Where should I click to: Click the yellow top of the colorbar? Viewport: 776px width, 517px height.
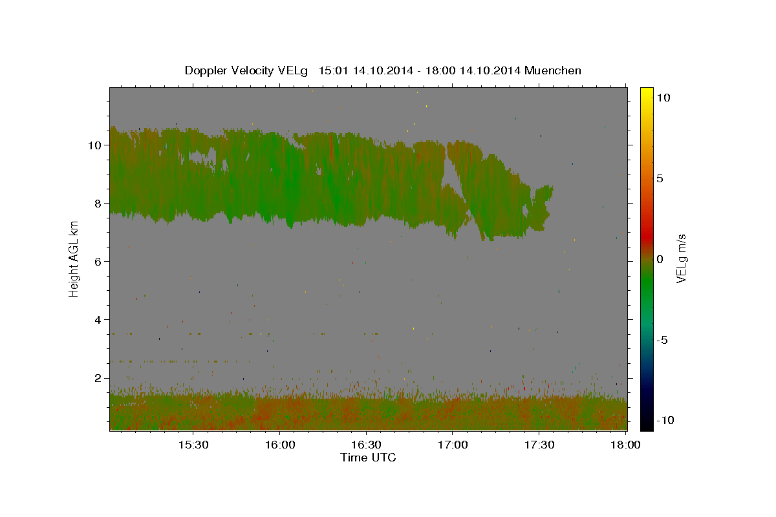click(647, 92)
